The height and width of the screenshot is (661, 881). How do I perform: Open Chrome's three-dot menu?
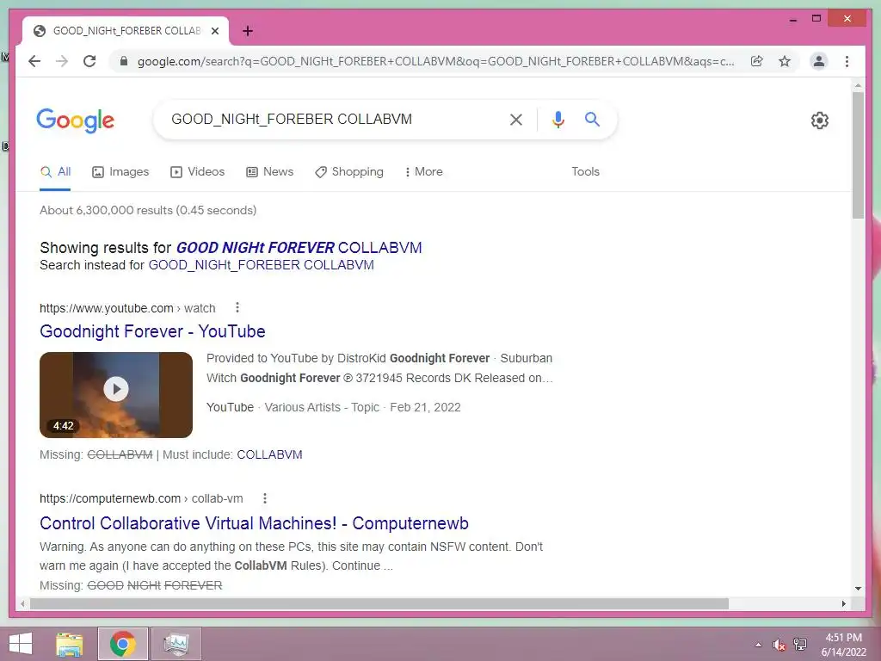[x=847, y=61]
